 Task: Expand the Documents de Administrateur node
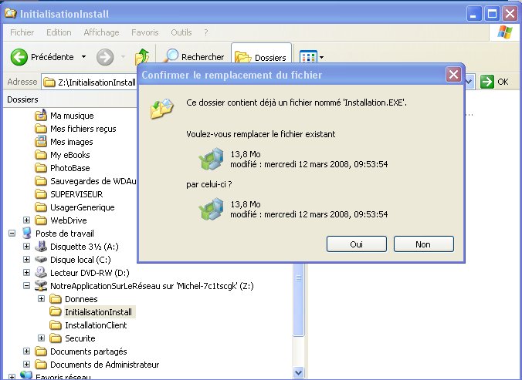coord(26,365)
